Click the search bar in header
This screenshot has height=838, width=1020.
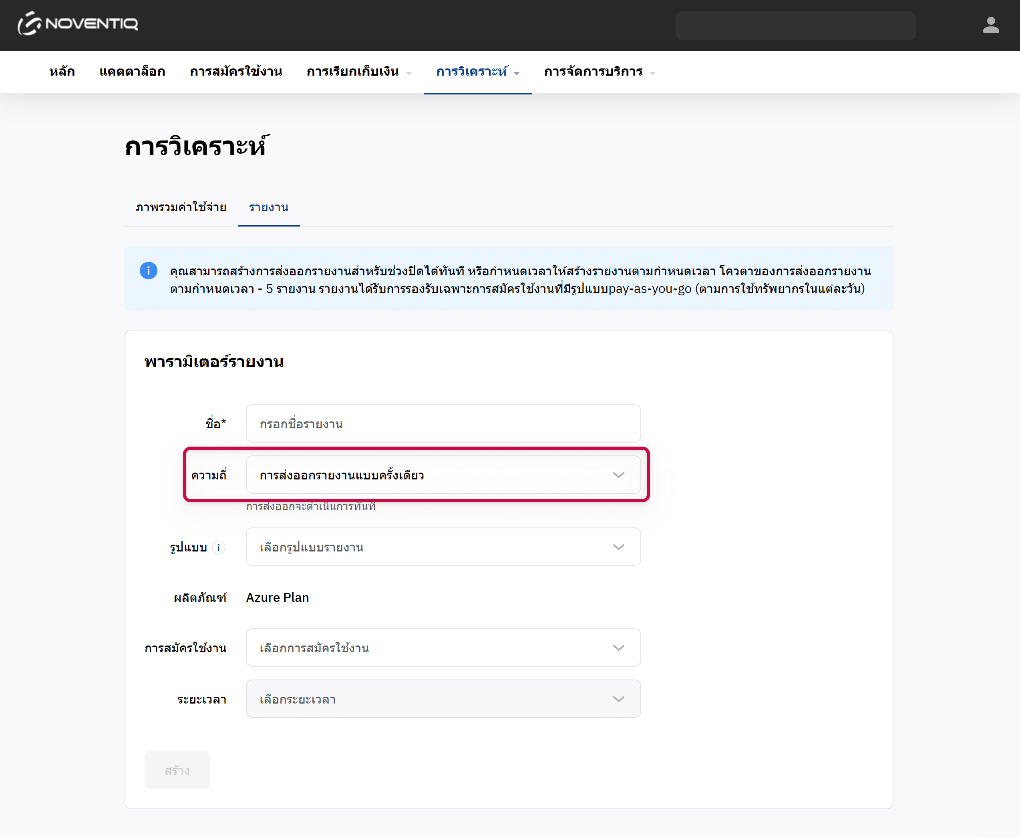point(795,25)
